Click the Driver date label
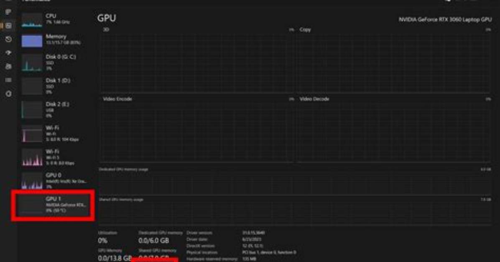The height and width of the screenshot is (262, 500). pyautogui.click(x=197, y=239)
